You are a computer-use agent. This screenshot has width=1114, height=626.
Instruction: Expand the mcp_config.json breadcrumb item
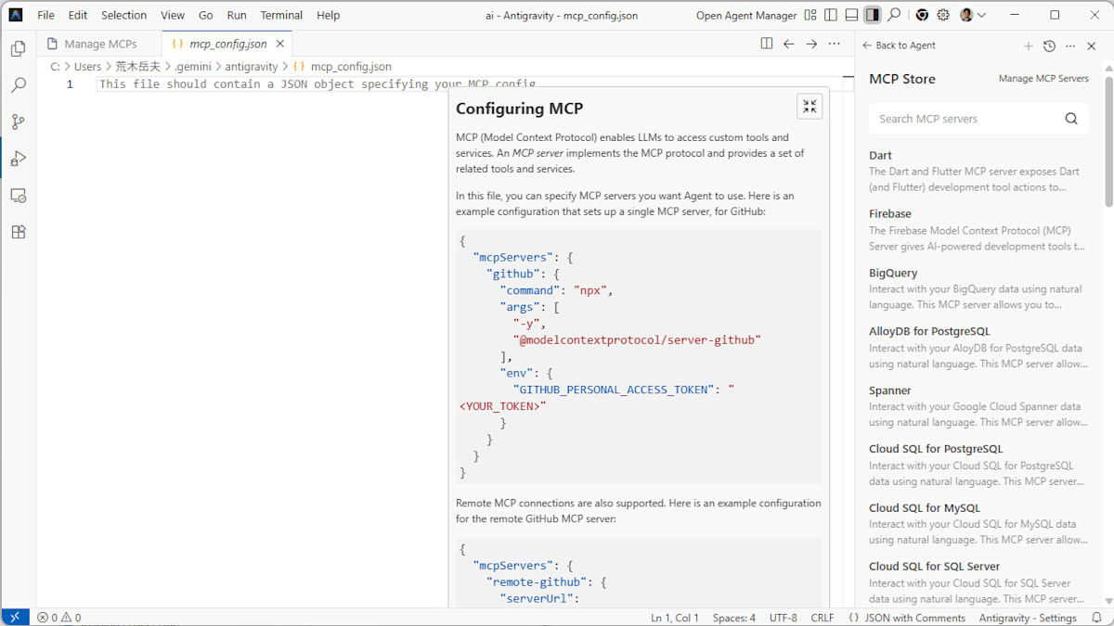343,67
